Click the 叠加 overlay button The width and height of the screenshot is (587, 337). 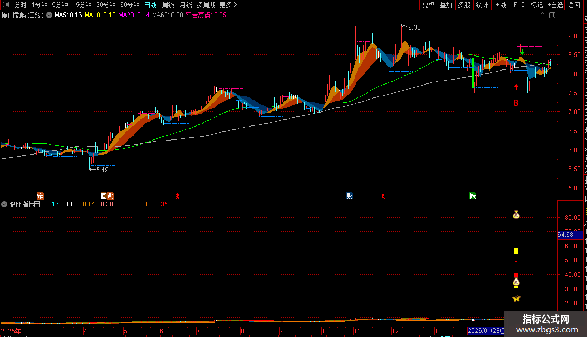click(x=446, y=5)
